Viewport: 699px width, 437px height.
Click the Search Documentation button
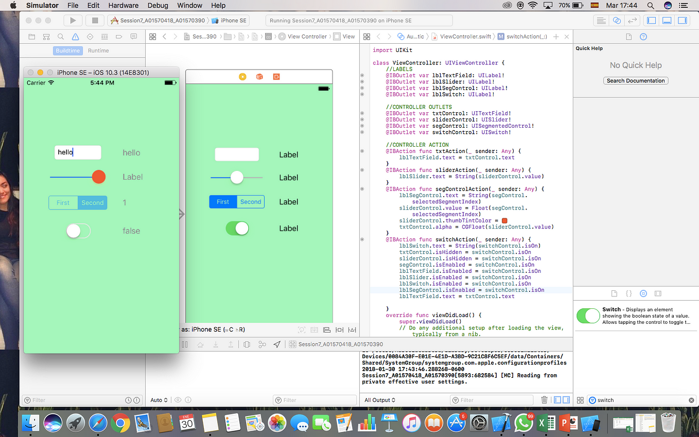click(636, 81)
